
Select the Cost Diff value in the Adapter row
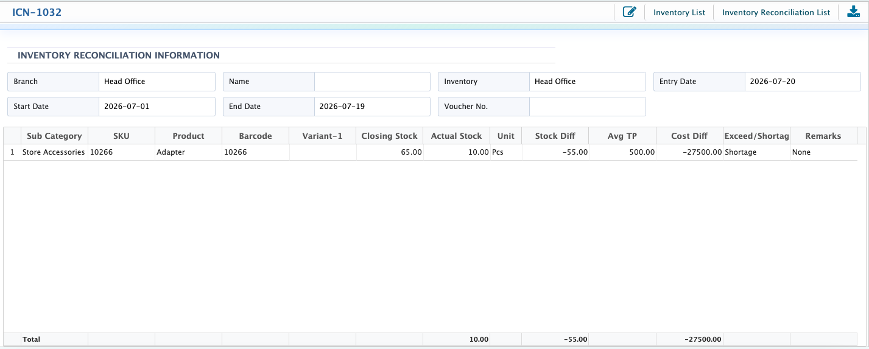pos(689,152)
